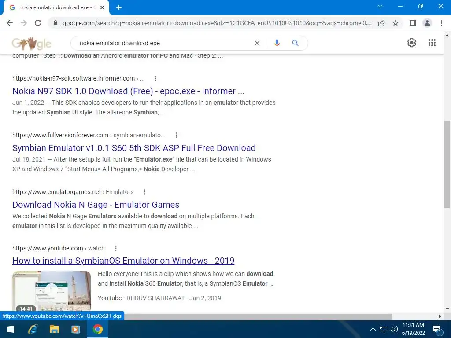
Task: Open File Explorer from taskbar
Action: [54, 329]
